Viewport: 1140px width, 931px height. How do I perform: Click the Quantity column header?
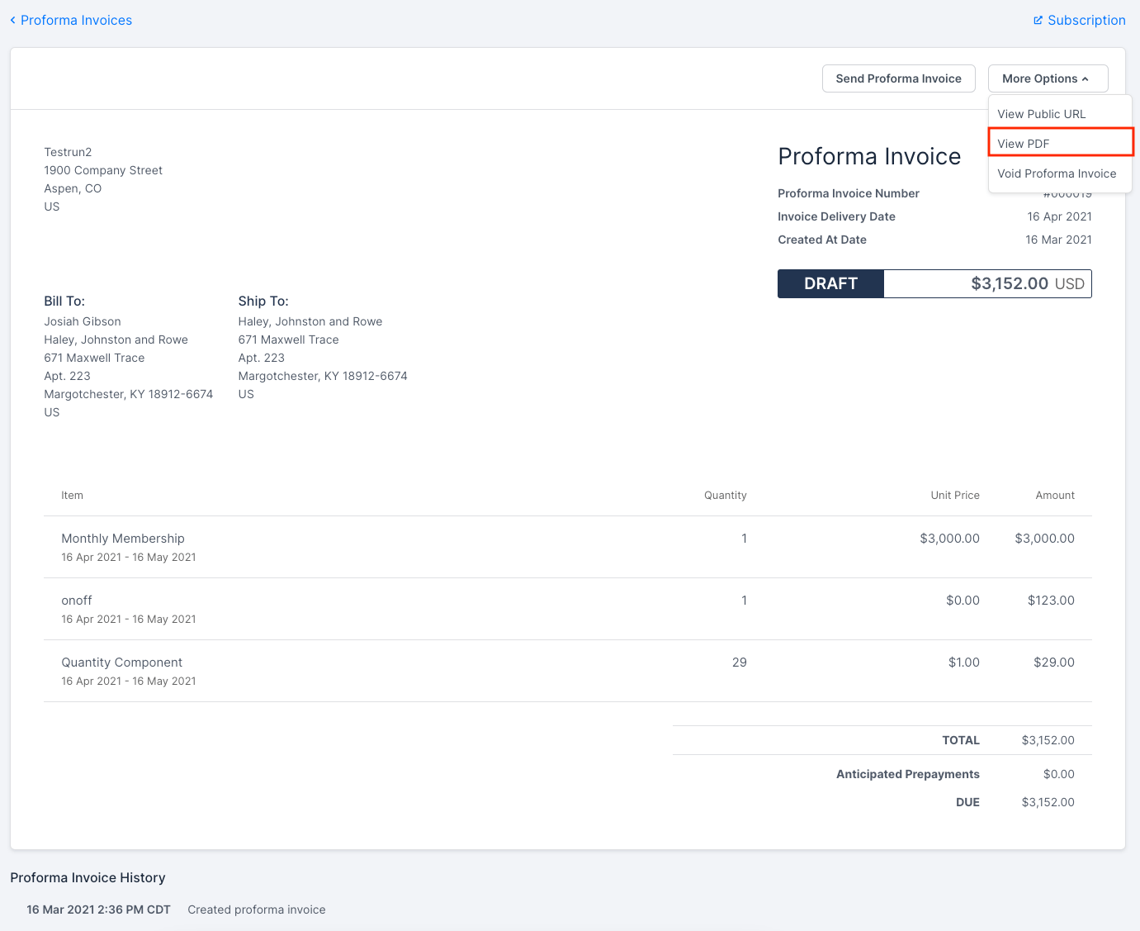(x=725, y=496)
